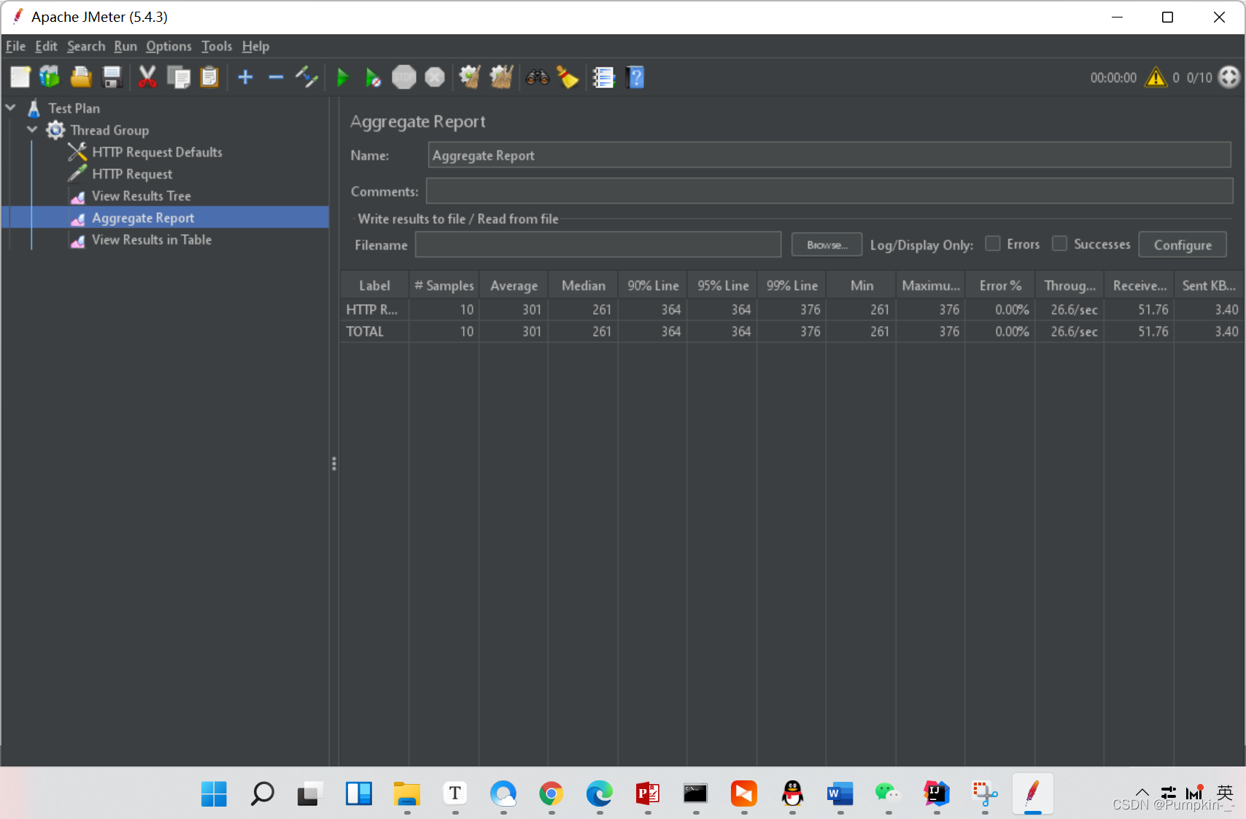
Task: Click the panel divider handle dots
Action: (x=334, y=464)
